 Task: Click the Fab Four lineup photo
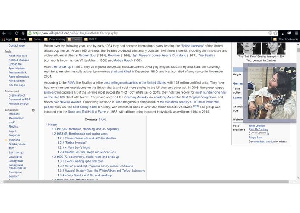pyautogui.click(x=261, y=48)
